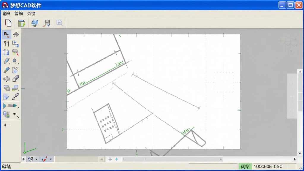Open the first menu in the menu bar
Screen dimensions: 304x171
(7, 14)
